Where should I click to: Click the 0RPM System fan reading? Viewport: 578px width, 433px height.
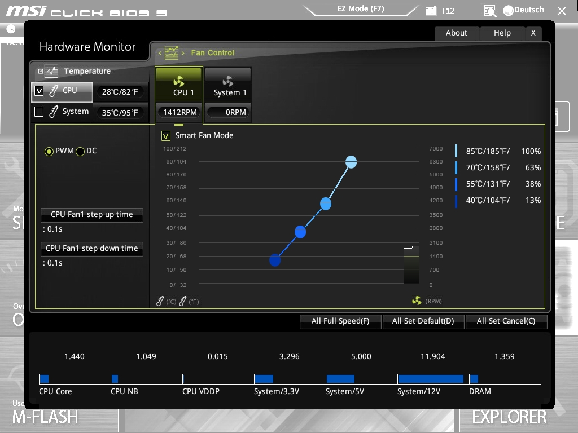point(229,112)
